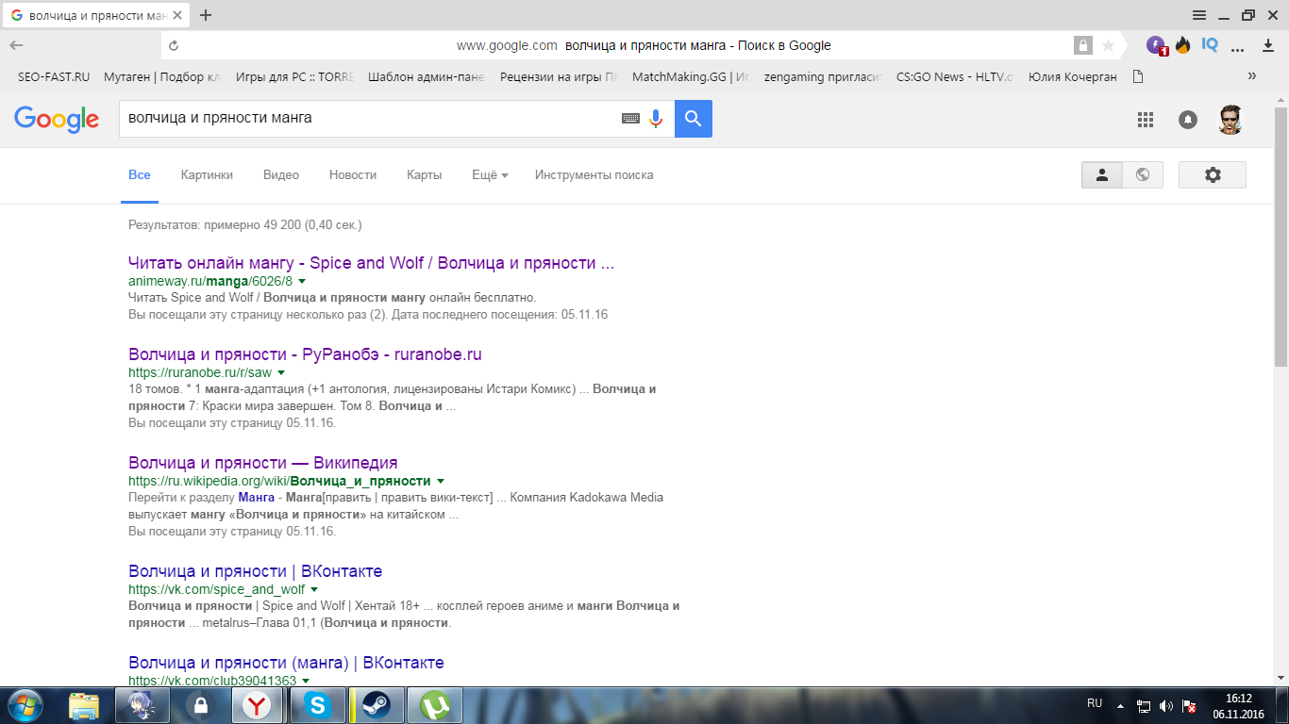Change the RU input language indicator
The height and width of the screenshot is (724, 1289).
tap(1095, 703)
